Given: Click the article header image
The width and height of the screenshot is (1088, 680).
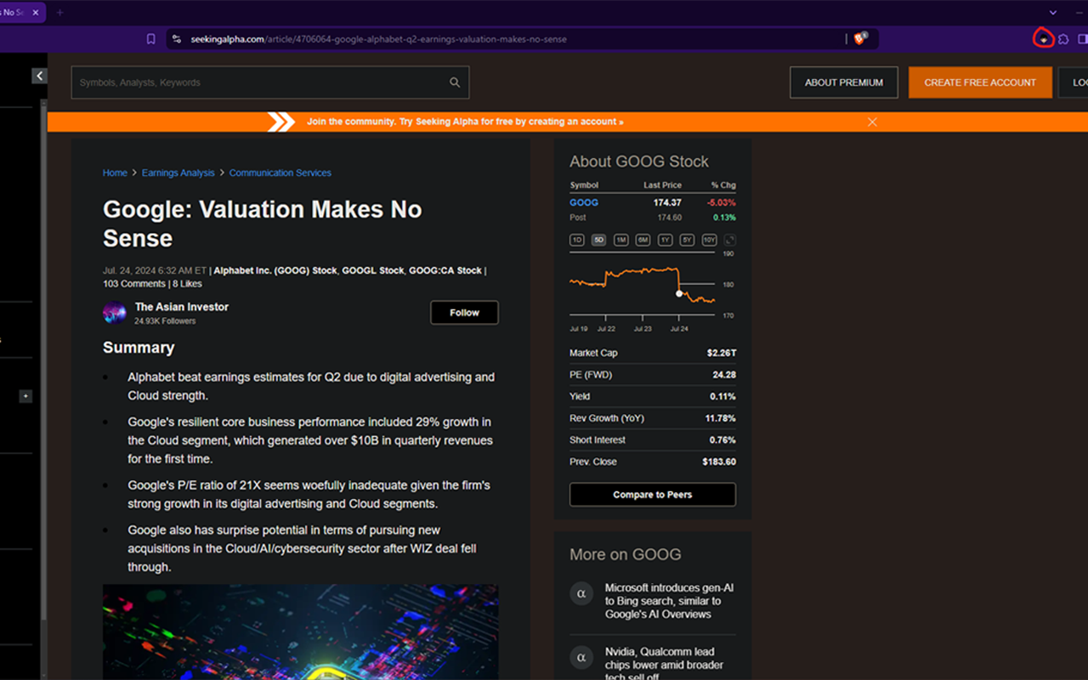Looking at the screenshot, I should tap(301, 632).
